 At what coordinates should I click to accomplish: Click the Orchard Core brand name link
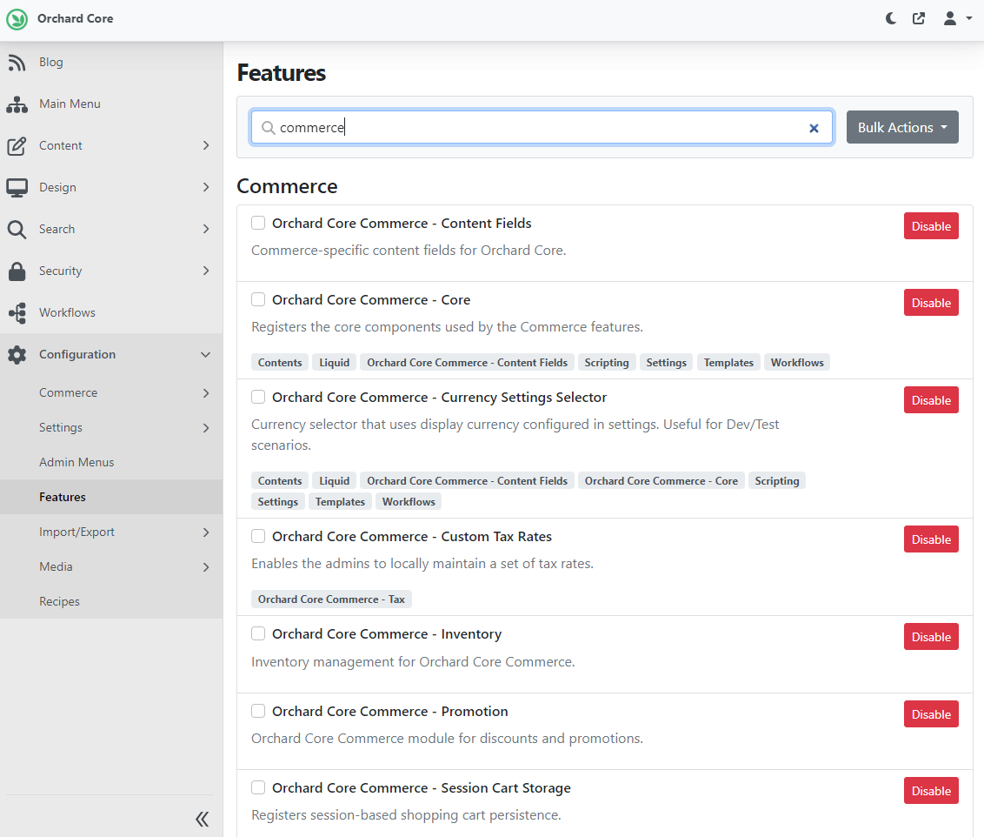pos(76,19)
